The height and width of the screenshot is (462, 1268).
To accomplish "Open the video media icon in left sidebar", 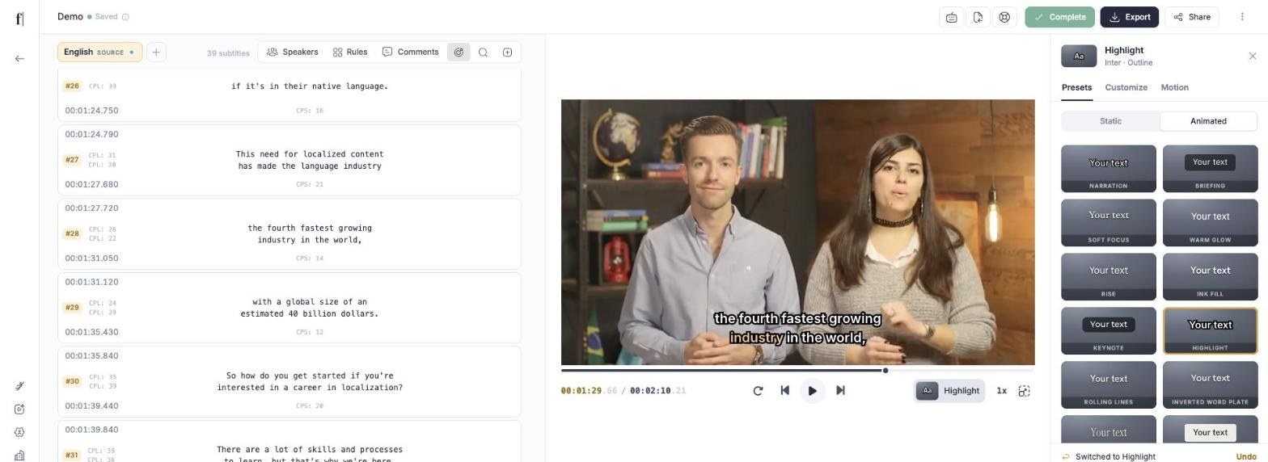I will tap(19, 409).
